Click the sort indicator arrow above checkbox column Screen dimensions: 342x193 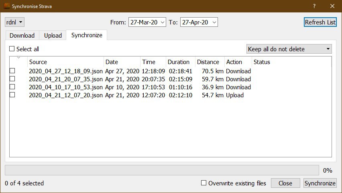tap(18, 58)
